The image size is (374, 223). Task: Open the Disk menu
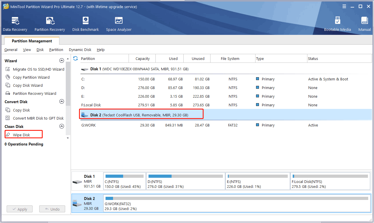tap(40, 50)
